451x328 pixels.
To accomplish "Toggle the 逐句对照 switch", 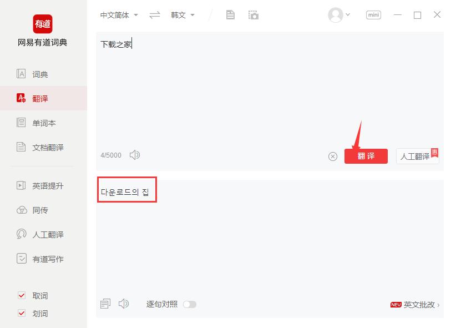I will point(190,304).
